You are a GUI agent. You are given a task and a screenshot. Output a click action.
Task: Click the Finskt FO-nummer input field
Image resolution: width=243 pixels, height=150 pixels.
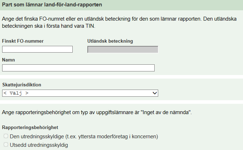point(37,49)
